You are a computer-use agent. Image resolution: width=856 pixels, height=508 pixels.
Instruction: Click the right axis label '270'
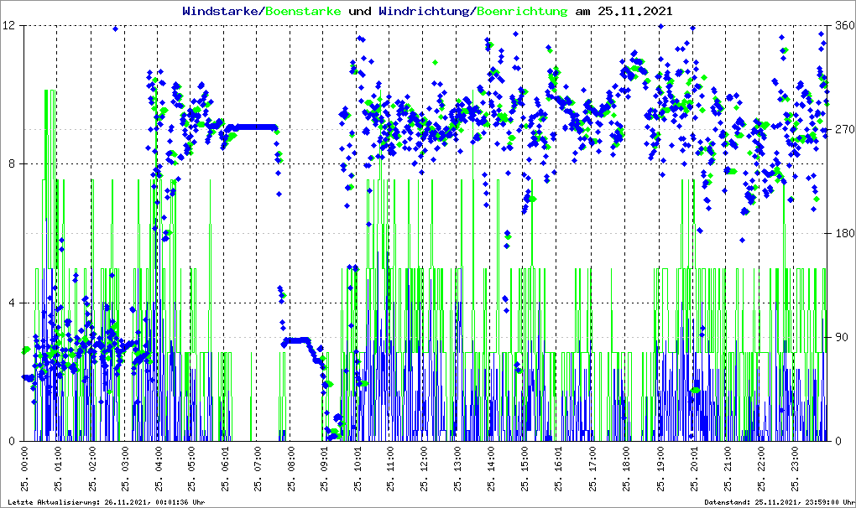click(842, 130)
